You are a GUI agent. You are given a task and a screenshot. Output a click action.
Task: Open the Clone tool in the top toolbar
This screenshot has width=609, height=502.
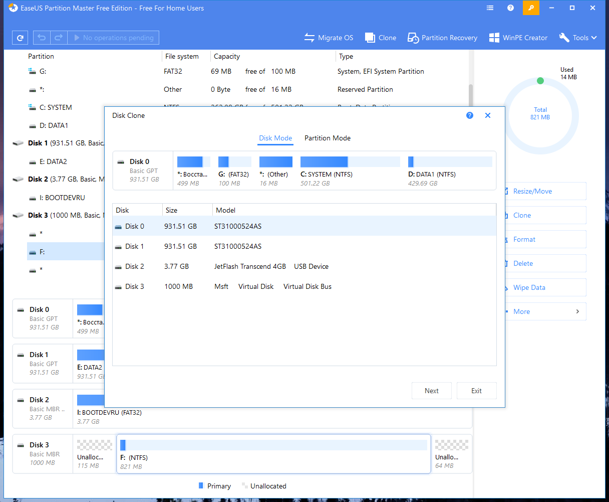(381, 38)
